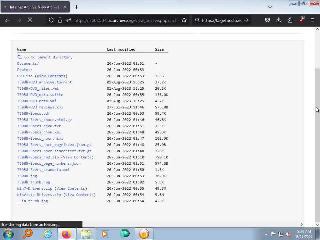
Task: Open T5088-Specs_djvu.txt
Action: tap(39, 126)
